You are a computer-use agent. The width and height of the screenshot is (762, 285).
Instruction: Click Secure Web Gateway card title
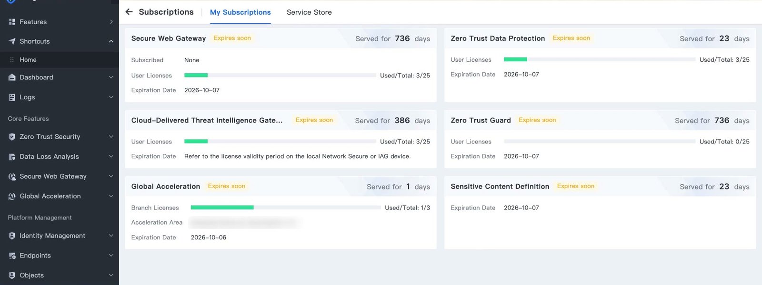click(x=169, y=38)
